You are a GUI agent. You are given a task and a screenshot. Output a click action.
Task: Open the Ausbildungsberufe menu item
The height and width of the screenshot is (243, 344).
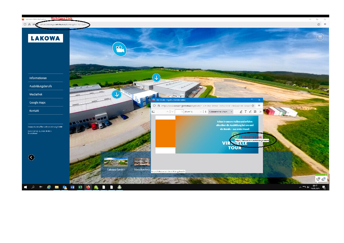pyautogui.click(x=45, y=86)
